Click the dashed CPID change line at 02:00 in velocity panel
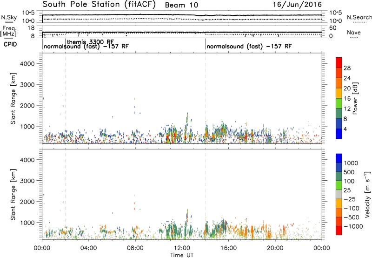This screenshot has height=258, width=372. point(66,195)
